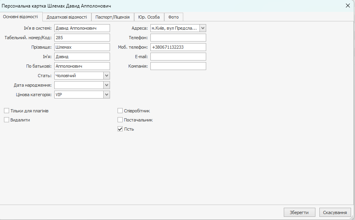The width and height of the screenshot is (355, 220).
Task: Switch to the Додаткові відомості tab
Action: (66, 17)
